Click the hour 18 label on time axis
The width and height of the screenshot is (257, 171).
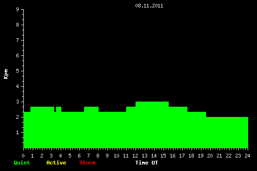pos(191,156)
